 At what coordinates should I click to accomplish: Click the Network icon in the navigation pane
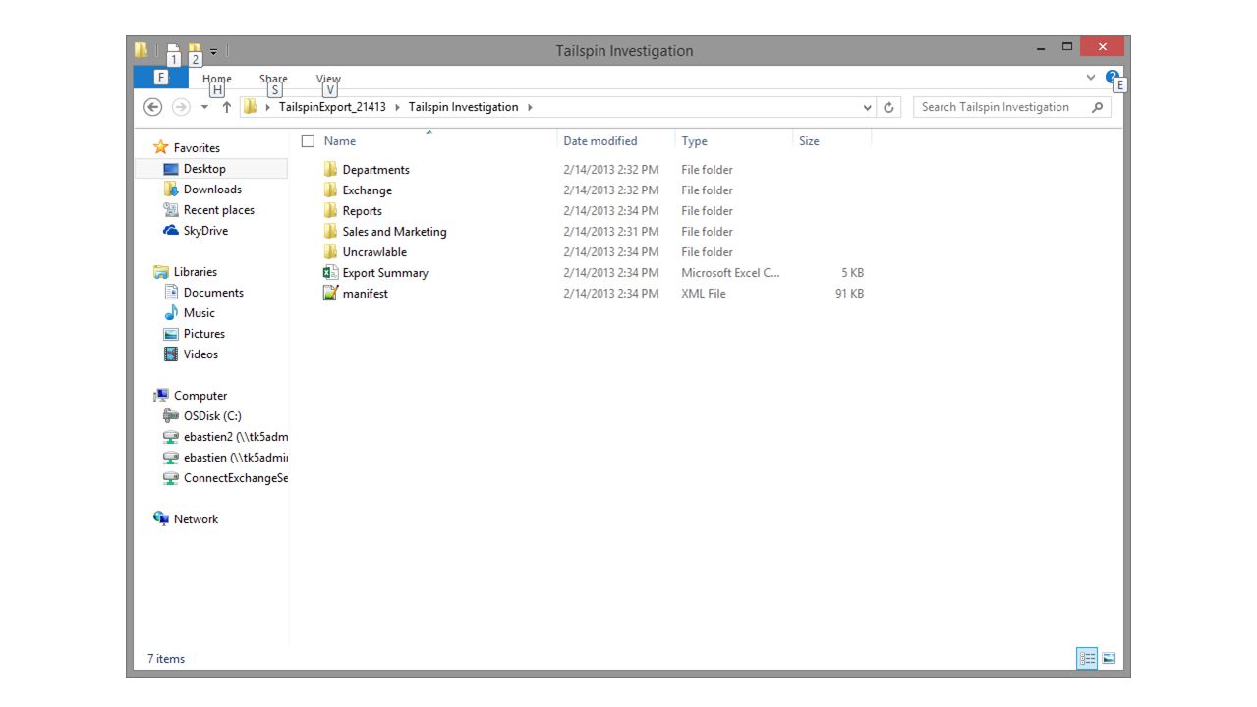pyautogui.click(x=161, y=519)
